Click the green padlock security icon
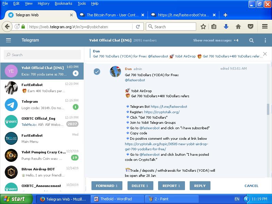 pos(23,27)
